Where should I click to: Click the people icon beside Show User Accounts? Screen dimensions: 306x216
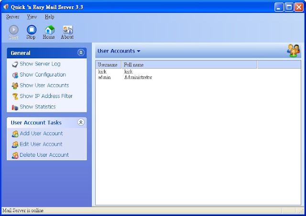15,86
